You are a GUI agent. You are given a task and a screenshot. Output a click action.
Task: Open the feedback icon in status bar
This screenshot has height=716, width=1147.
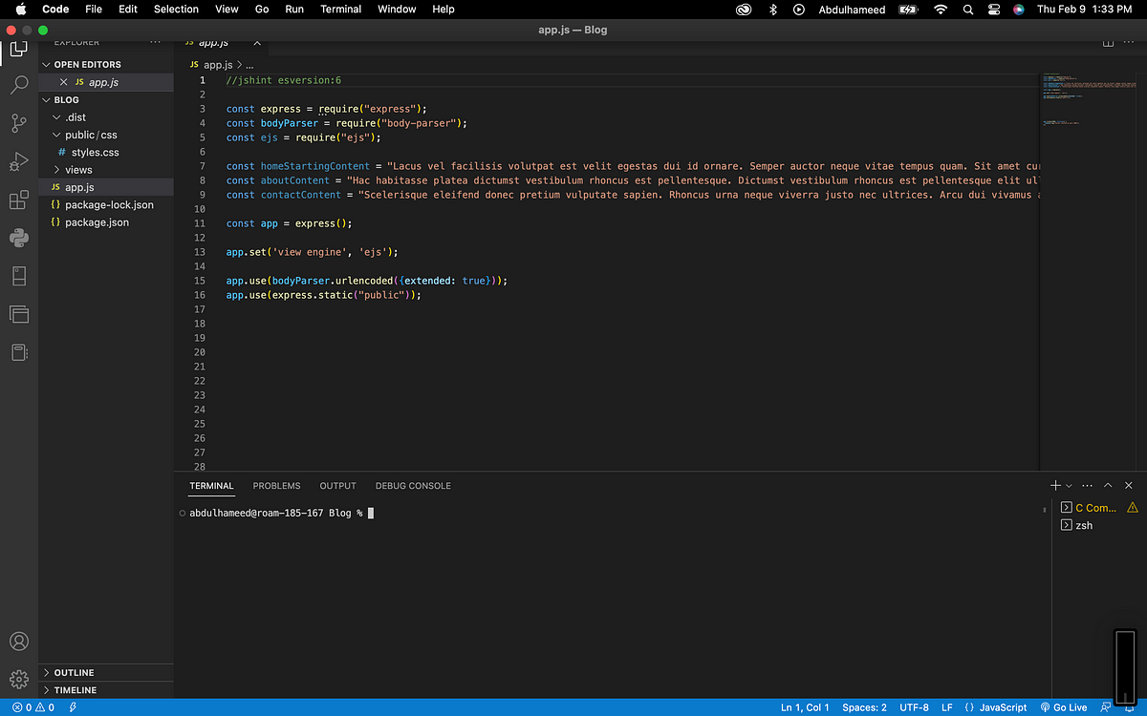[x=1107, y=707]
